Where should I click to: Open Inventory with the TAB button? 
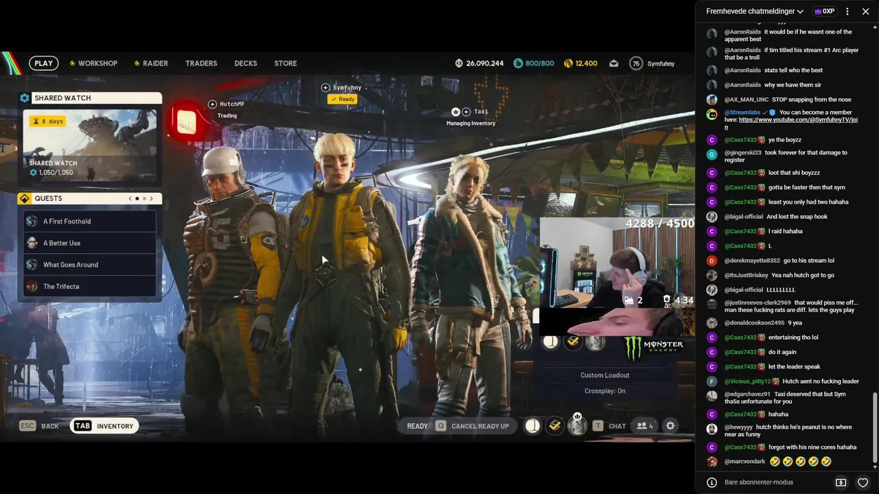coord(104,426)
